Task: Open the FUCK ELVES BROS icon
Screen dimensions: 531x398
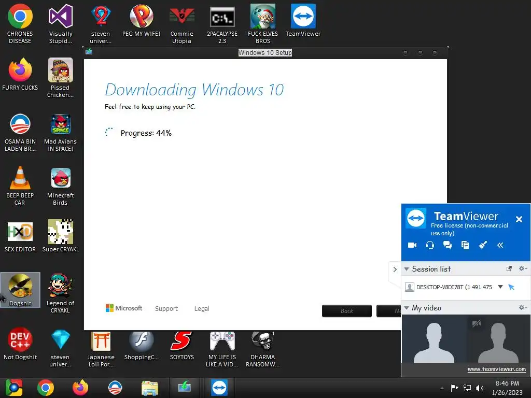Action: point(263,24)
